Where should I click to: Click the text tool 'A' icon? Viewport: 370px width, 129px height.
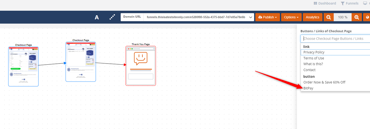click(x=97, y=17)
